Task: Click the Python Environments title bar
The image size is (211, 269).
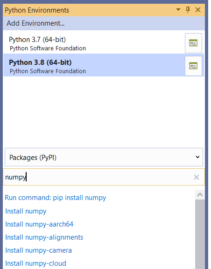Action: point(89,10)
